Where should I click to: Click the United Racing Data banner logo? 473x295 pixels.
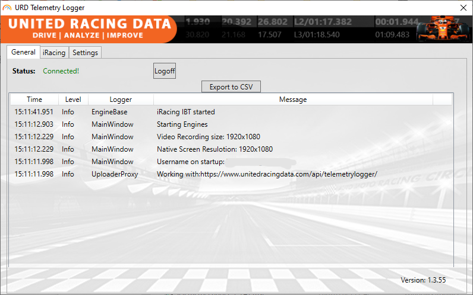tap(89, 29)
